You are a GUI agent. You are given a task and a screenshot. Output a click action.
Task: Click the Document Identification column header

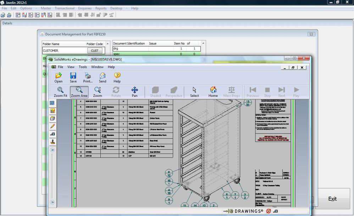(x=129, y=43)
